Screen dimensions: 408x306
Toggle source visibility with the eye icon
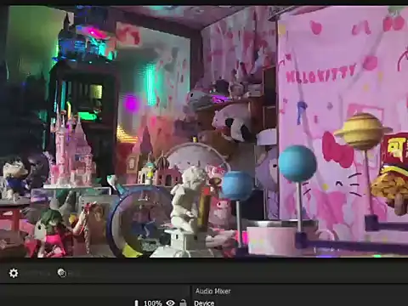click(170, 303)
